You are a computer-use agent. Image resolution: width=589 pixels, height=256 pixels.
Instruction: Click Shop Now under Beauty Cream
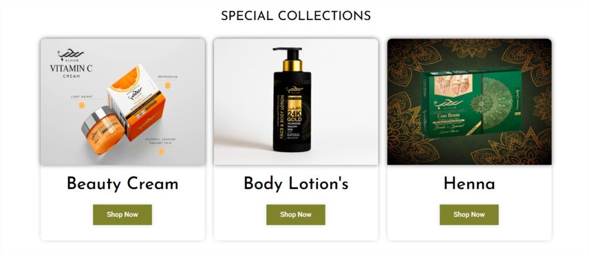(x=123, y=215)
